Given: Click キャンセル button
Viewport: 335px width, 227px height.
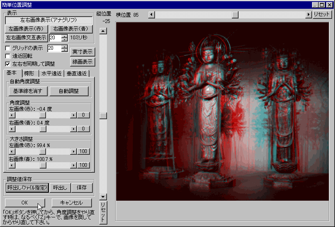Looking at the screenshot, I should (x=71, y=203).
